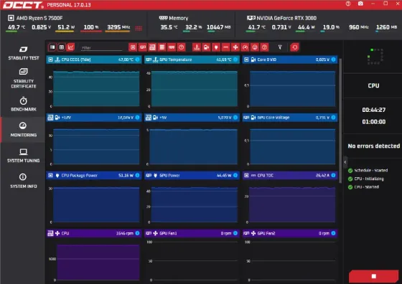Open info for GPU Fan1 graph
The image size is (402, 284).
[235, 233]
